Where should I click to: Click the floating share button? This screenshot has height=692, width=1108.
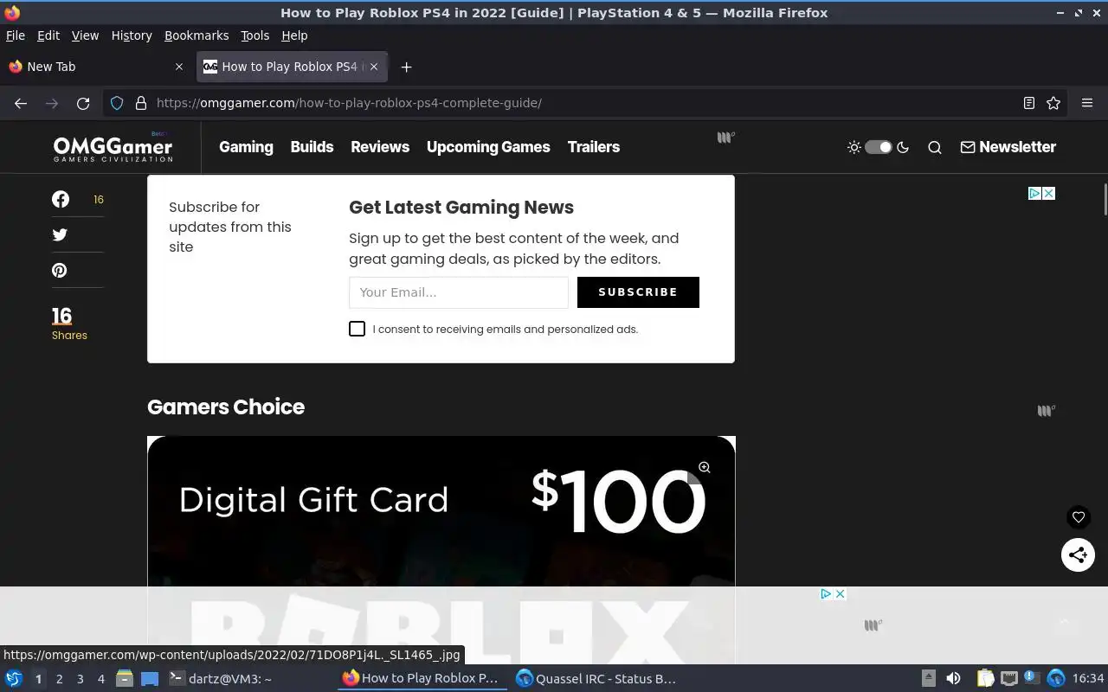(x=1079, y=554)
